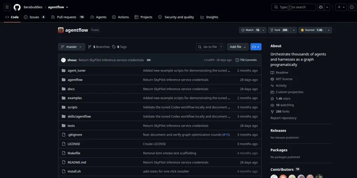Open the agentflow folder
This screenshot has width=357, height=178.
point(75,80)
